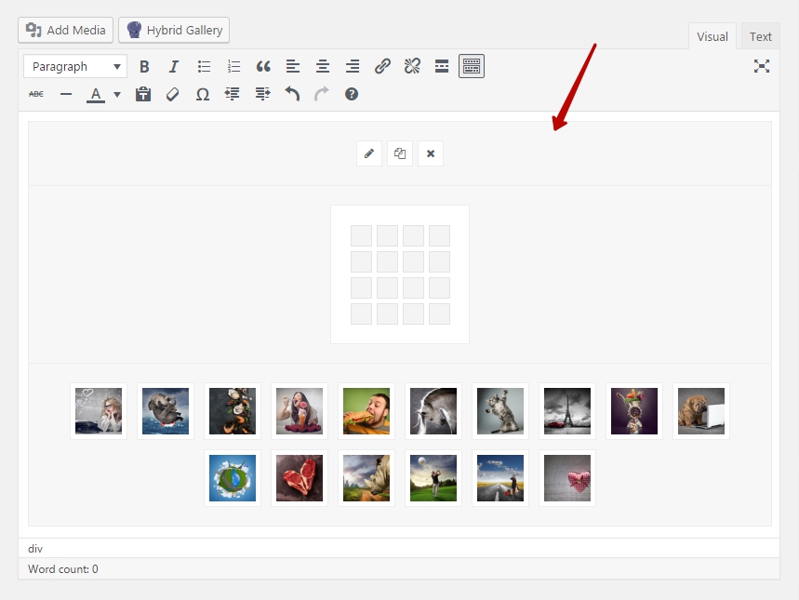Switch to the Visual editor tab
Viewport: 799px width, 600px height.
[712, 36]
